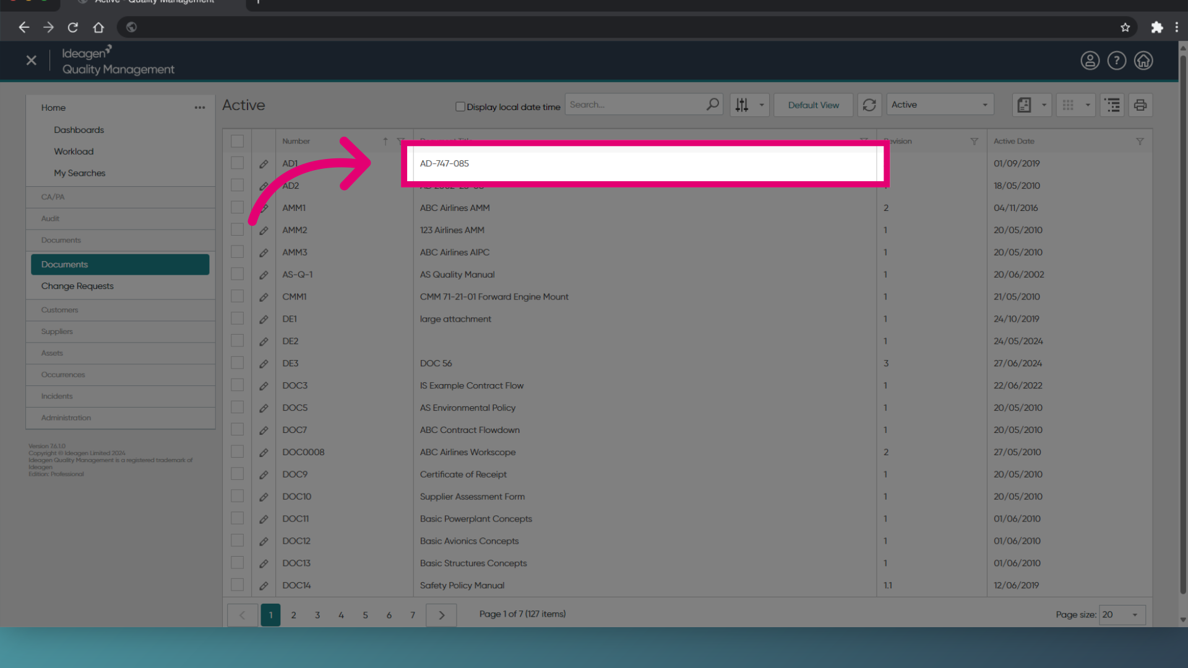Click the Search input field
This screenshot has height=668, width=1188.
tap(636, 105)
